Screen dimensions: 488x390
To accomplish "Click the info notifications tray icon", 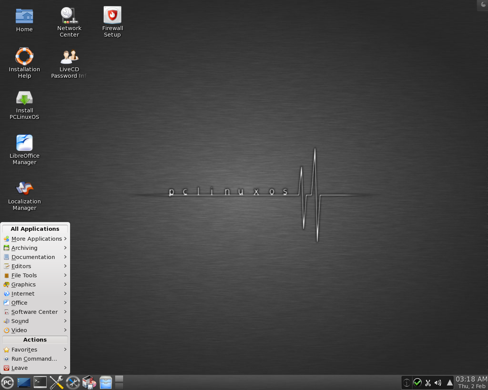I will tap(407, 383).
